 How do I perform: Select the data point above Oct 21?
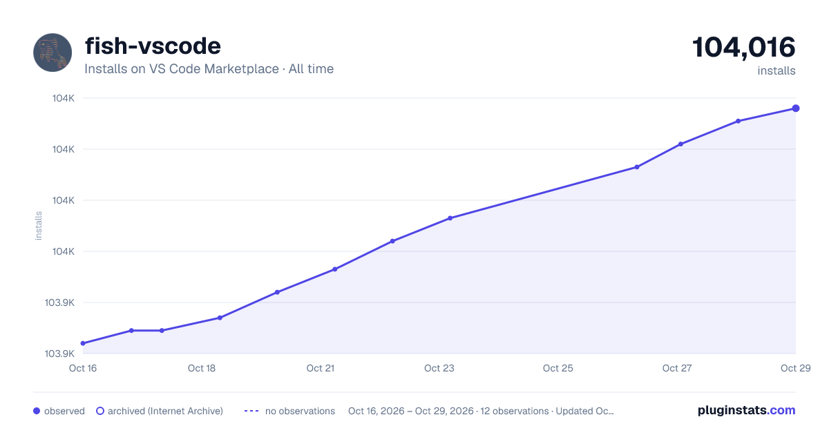coord(334,269)
